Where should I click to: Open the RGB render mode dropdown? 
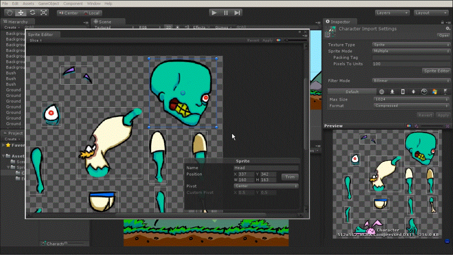point(150,27)
